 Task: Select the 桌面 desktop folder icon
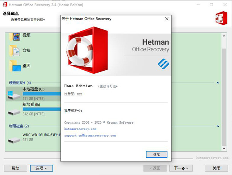15,66
